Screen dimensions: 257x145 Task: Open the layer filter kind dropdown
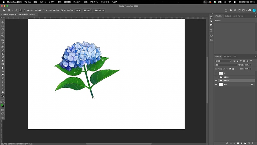[x=223, y=61]
